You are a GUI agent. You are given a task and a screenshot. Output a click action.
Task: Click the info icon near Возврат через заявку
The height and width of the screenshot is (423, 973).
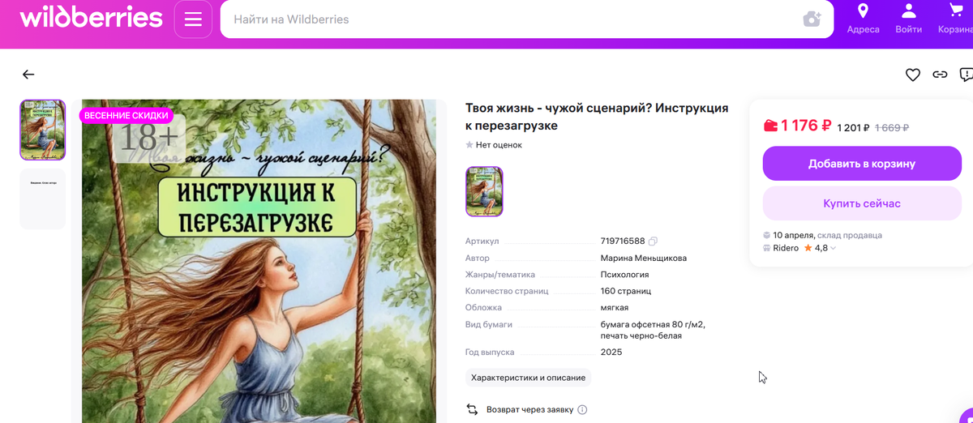(582, 410)
